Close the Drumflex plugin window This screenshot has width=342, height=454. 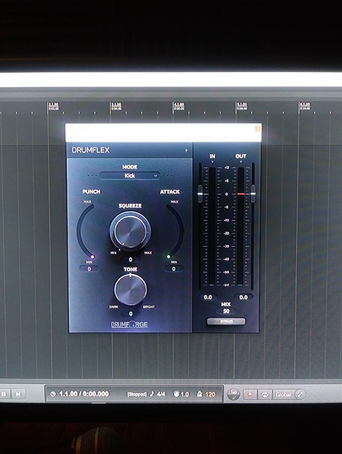click(258, 129)
